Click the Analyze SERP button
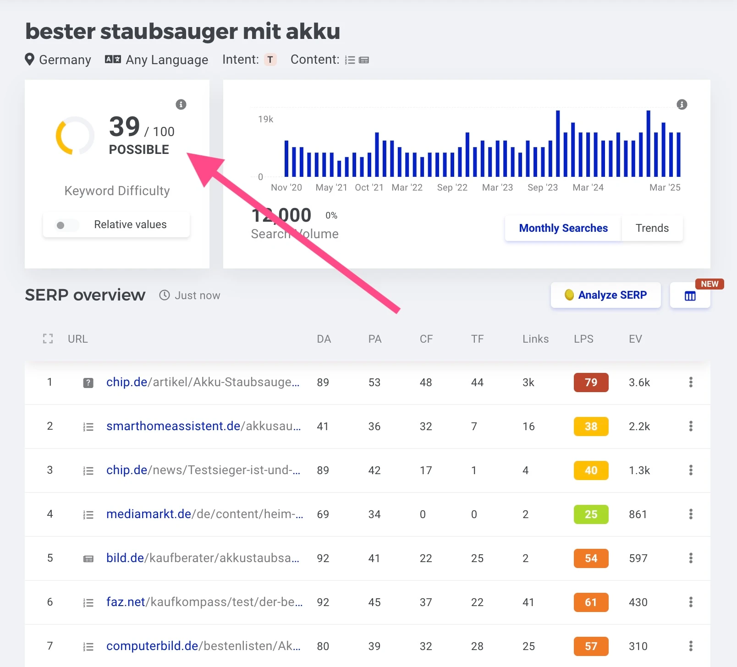Image resolution: width=737 pixels, height=667 pixels. pyautogui.click(x=605, y=295)
